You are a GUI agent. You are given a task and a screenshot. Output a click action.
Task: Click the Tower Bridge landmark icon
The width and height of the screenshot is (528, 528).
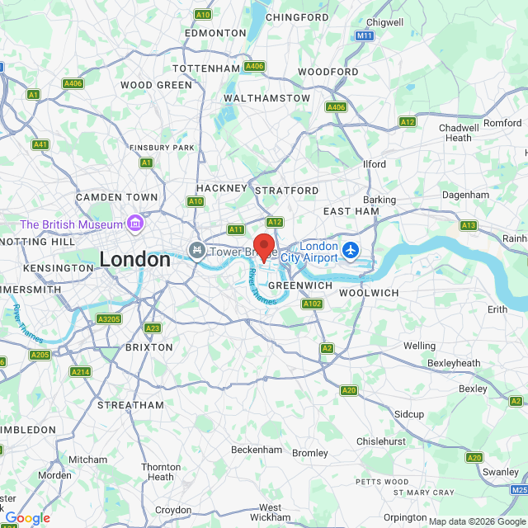(x=197, y=251)
